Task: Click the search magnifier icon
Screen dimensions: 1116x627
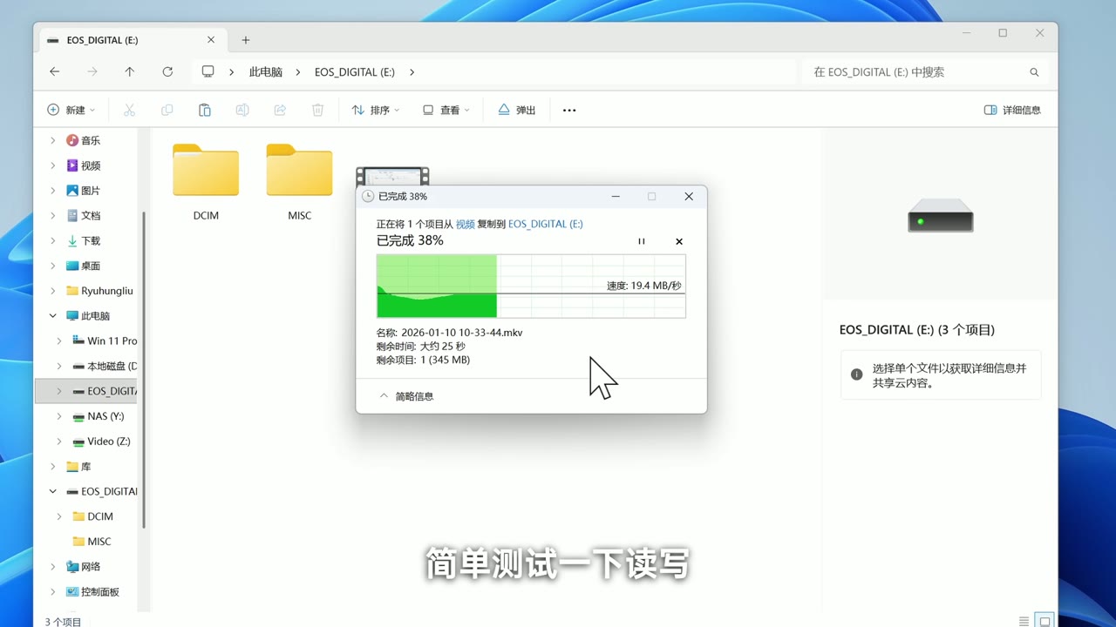Action: click(1034, 72)
